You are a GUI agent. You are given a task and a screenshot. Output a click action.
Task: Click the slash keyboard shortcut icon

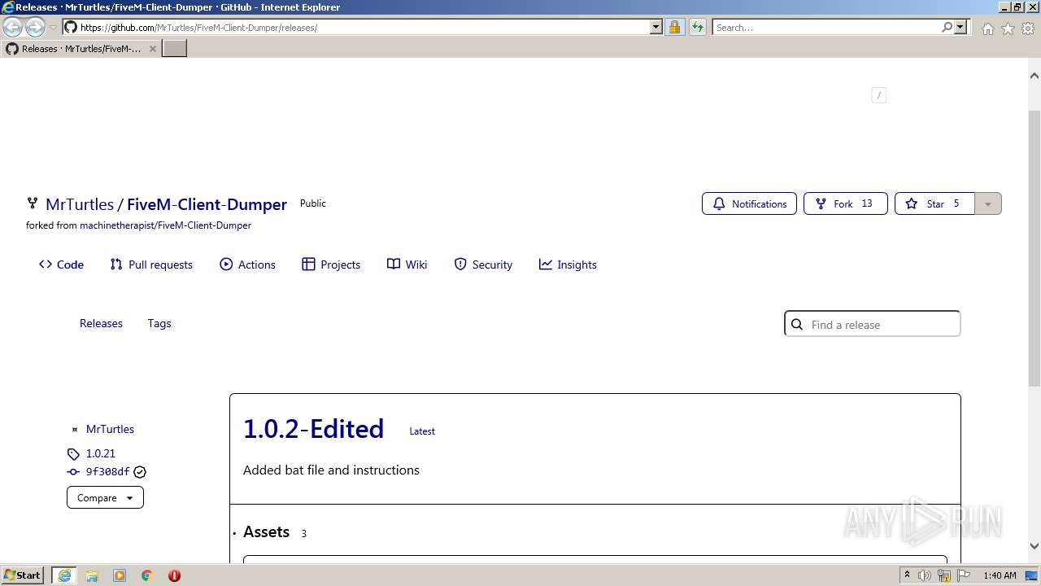878,95
